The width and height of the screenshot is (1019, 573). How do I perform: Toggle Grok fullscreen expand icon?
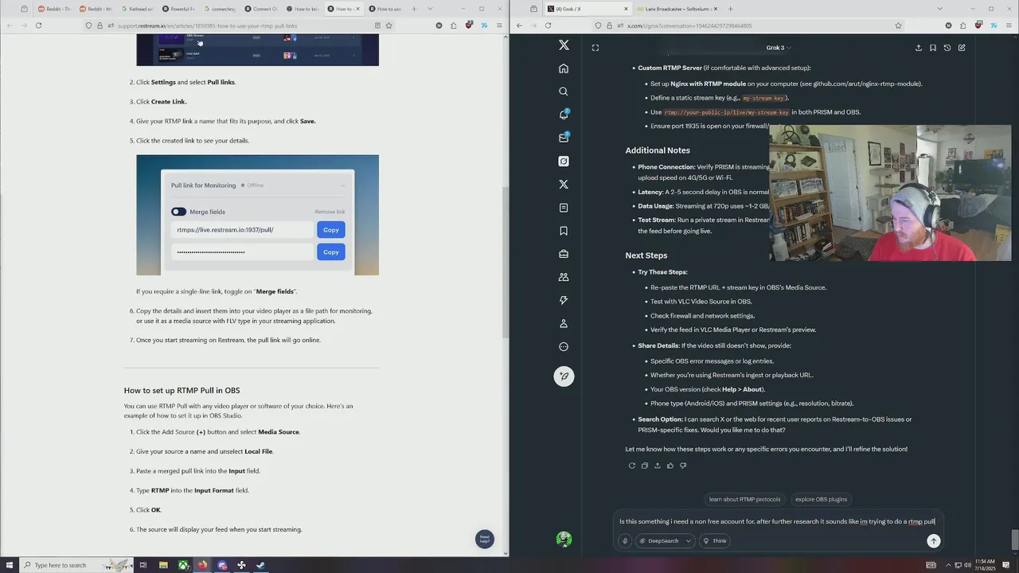tap(595, 48)
